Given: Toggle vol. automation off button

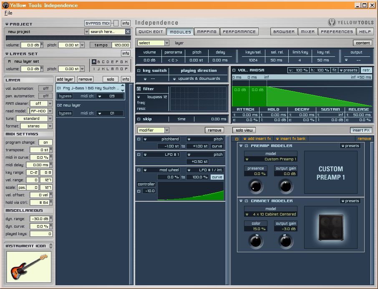Looking at the screenshot, I should click(x=46, y=89).
